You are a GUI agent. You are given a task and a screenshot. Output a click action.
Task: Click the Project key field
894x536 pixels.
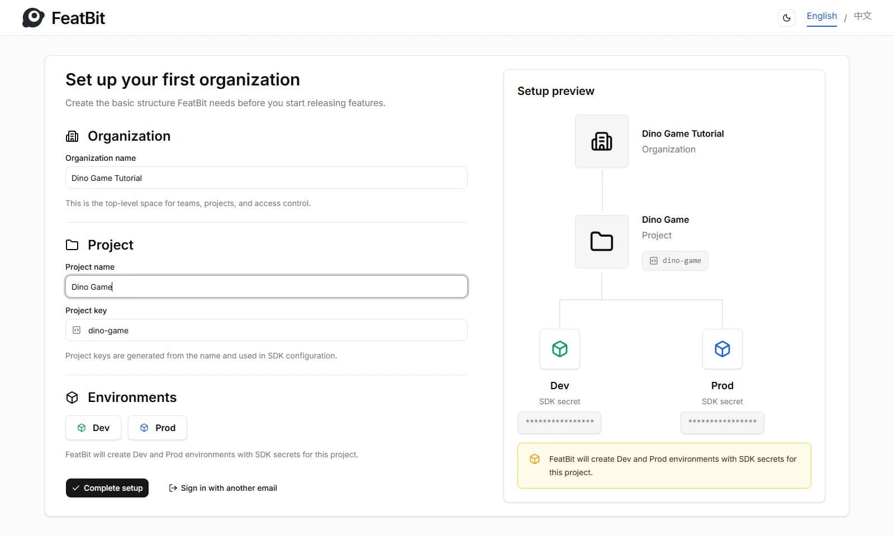(266, 330)
